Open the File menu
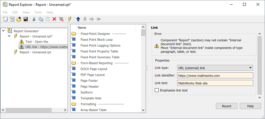 [5, 12]
